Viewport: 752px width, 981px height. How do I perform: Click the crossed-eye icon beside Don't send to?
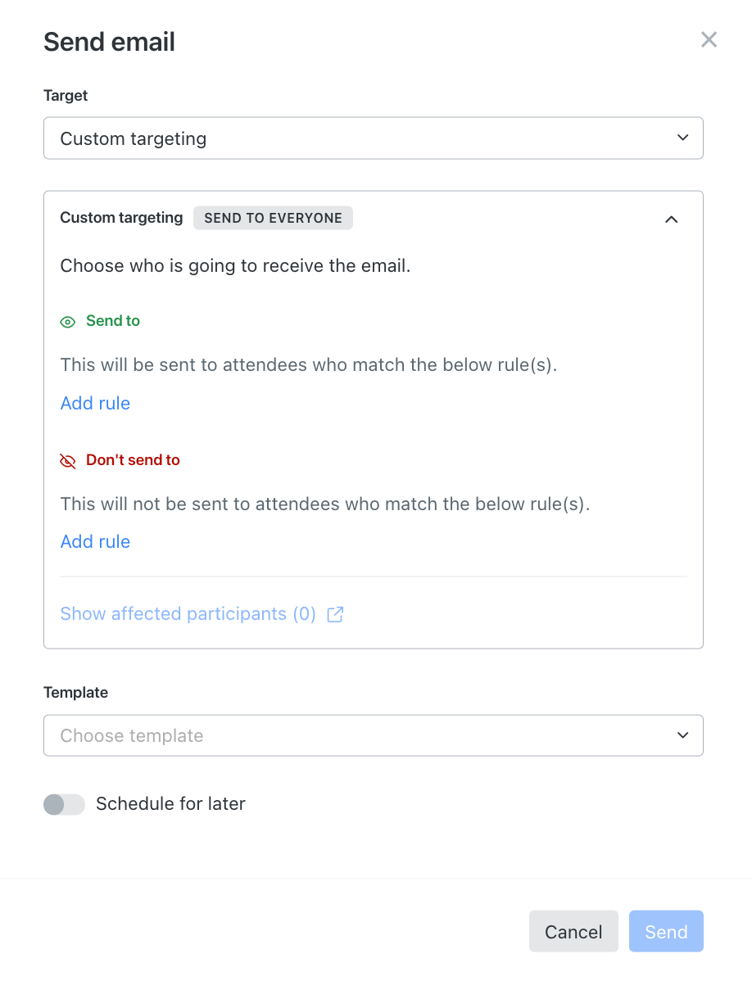(x=67, y=460)
